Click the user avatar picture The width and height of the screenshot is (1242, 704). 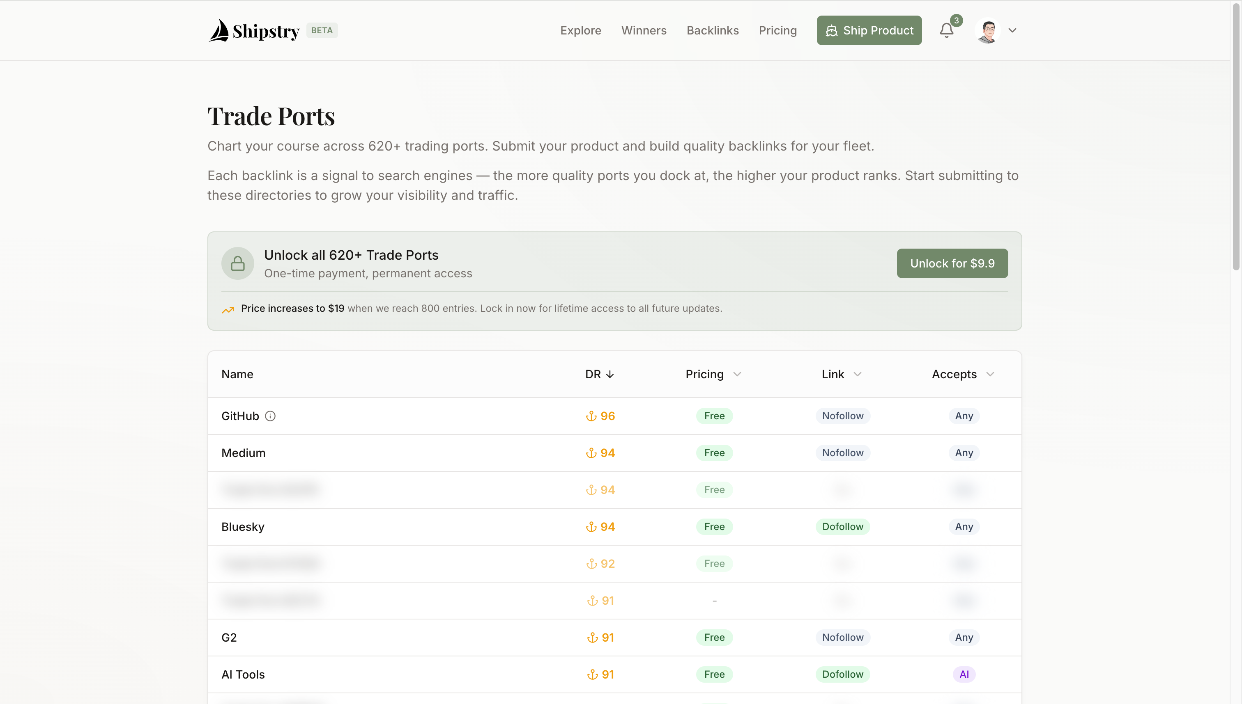[x=987, y=30]
